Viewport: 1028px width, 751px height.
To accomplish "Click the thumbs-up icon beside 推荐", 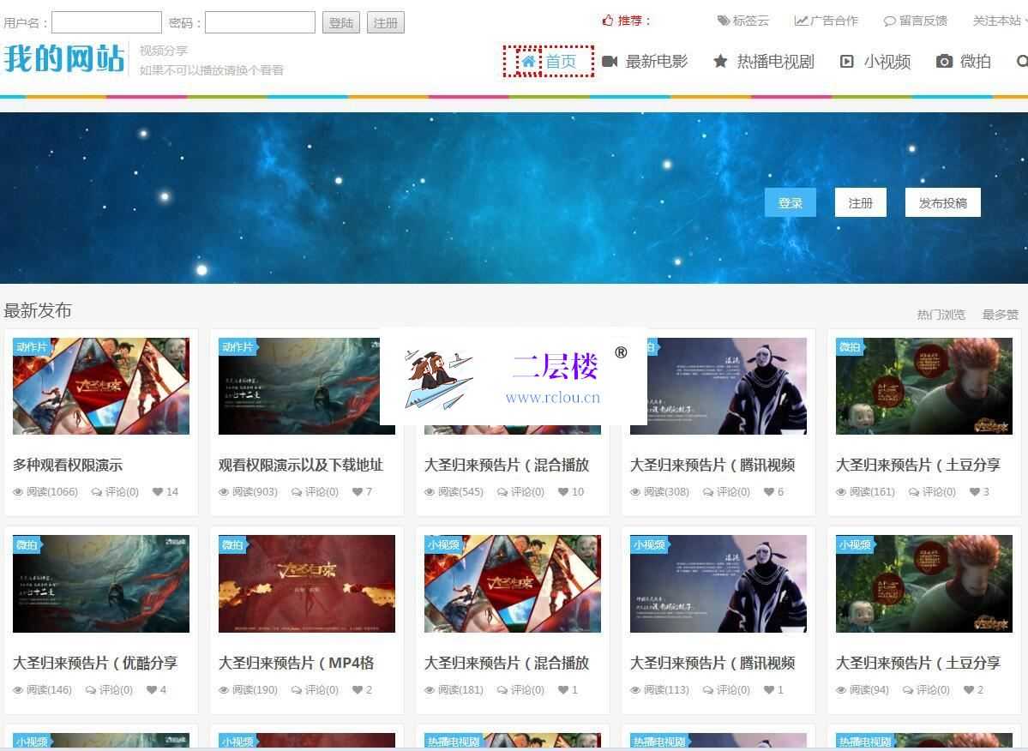I will point(608,21).
